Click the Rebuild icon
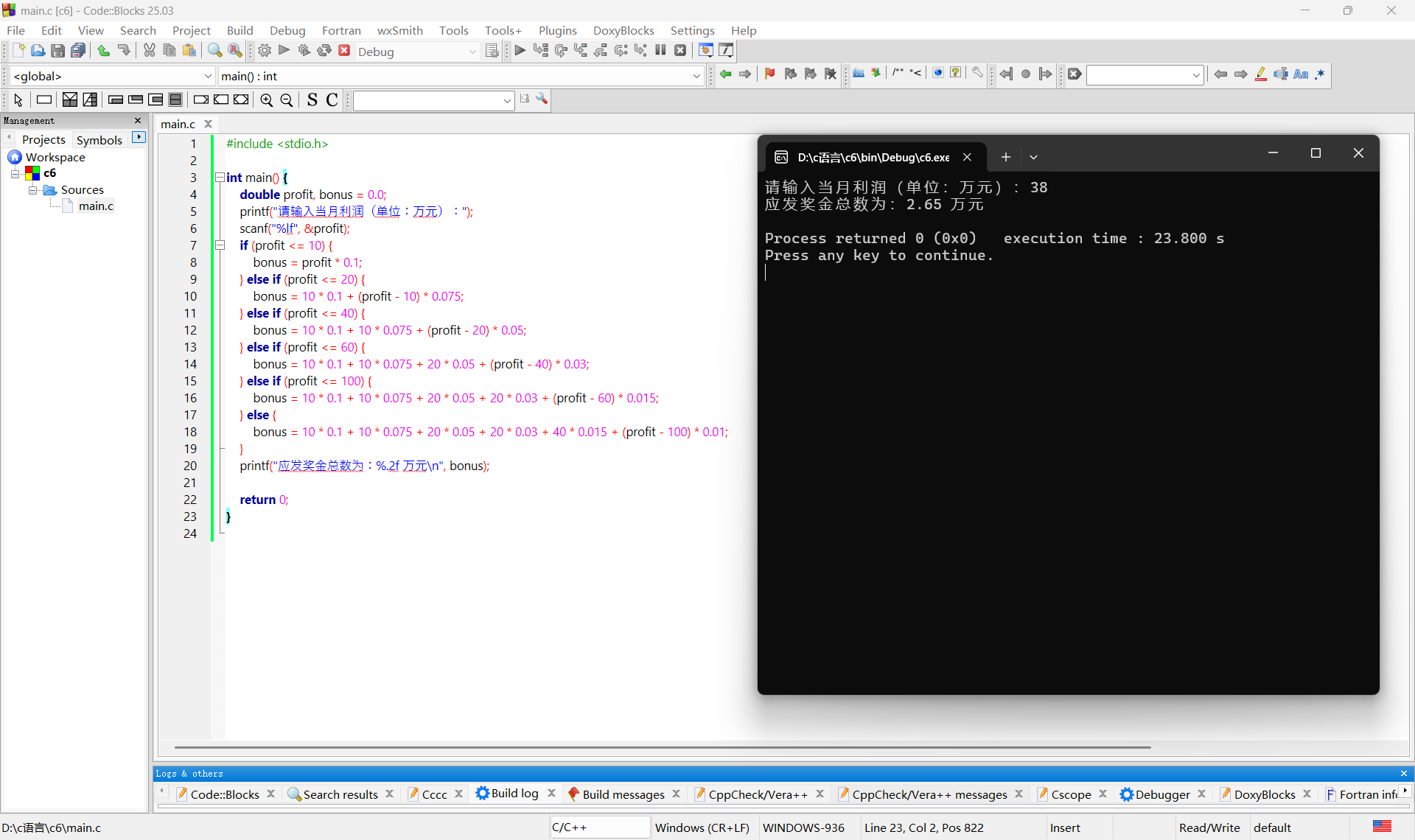The height and width of the screenshot is (840, 1415). point(324,51)
